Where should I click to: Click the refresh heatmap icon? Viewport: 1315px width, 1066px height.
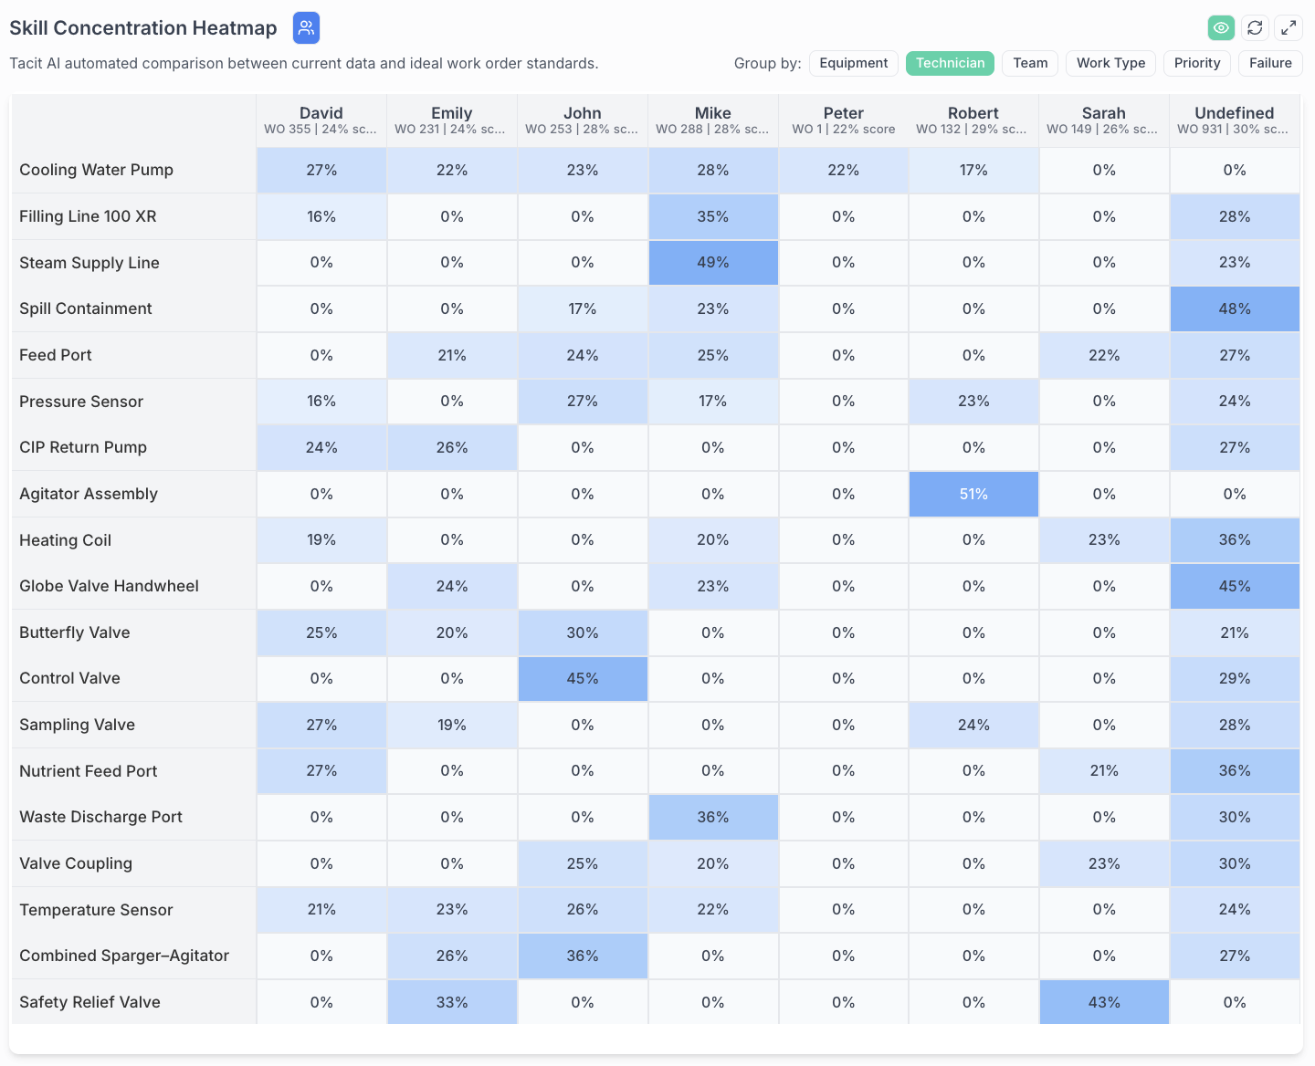point(1255,28)
